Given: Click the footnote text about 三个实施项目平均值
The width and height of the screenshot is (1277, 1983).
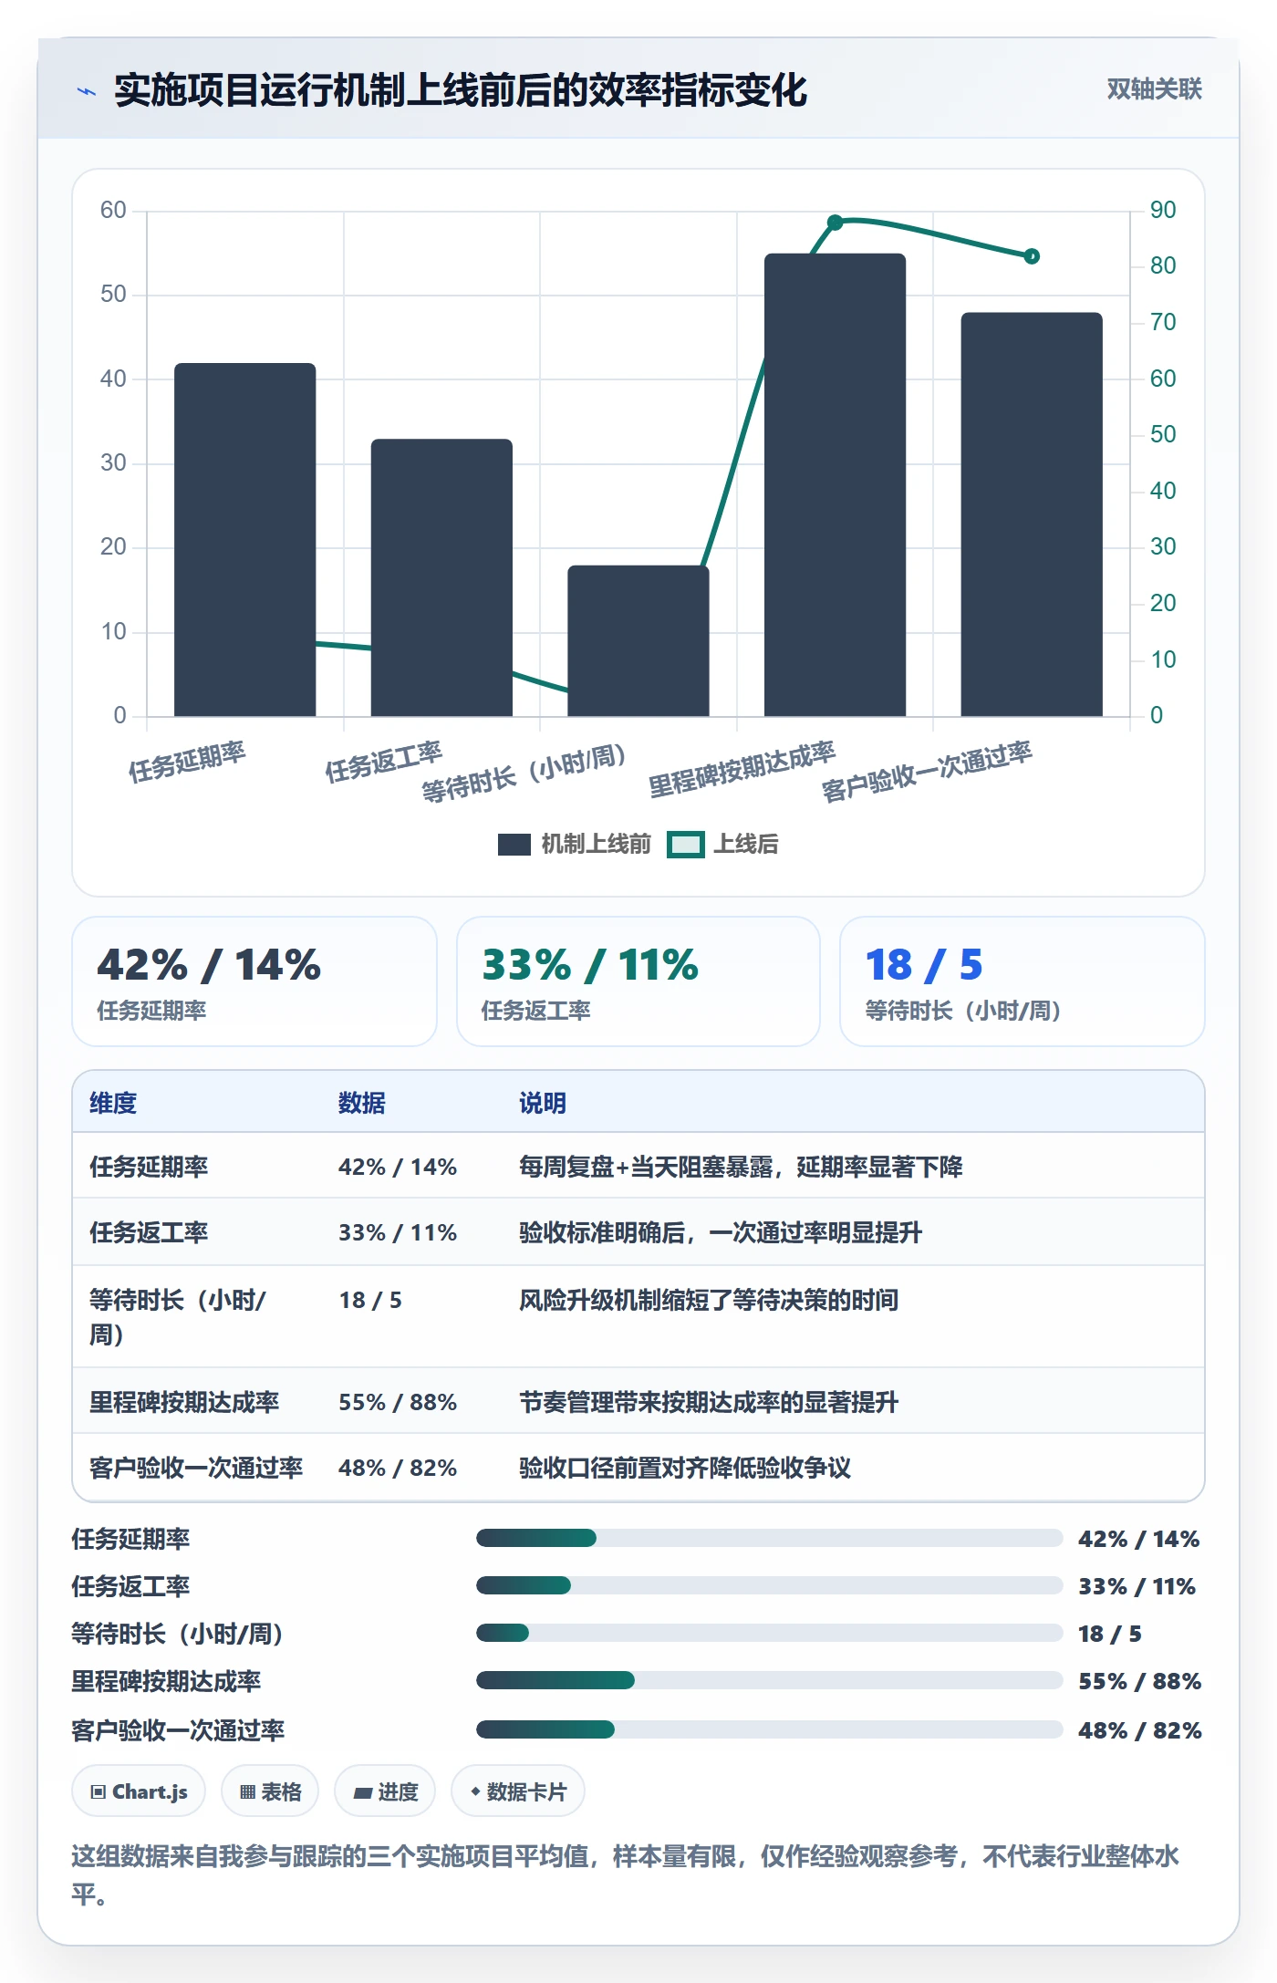Looking at the screenshot, I should click(x=626, y=1874).
